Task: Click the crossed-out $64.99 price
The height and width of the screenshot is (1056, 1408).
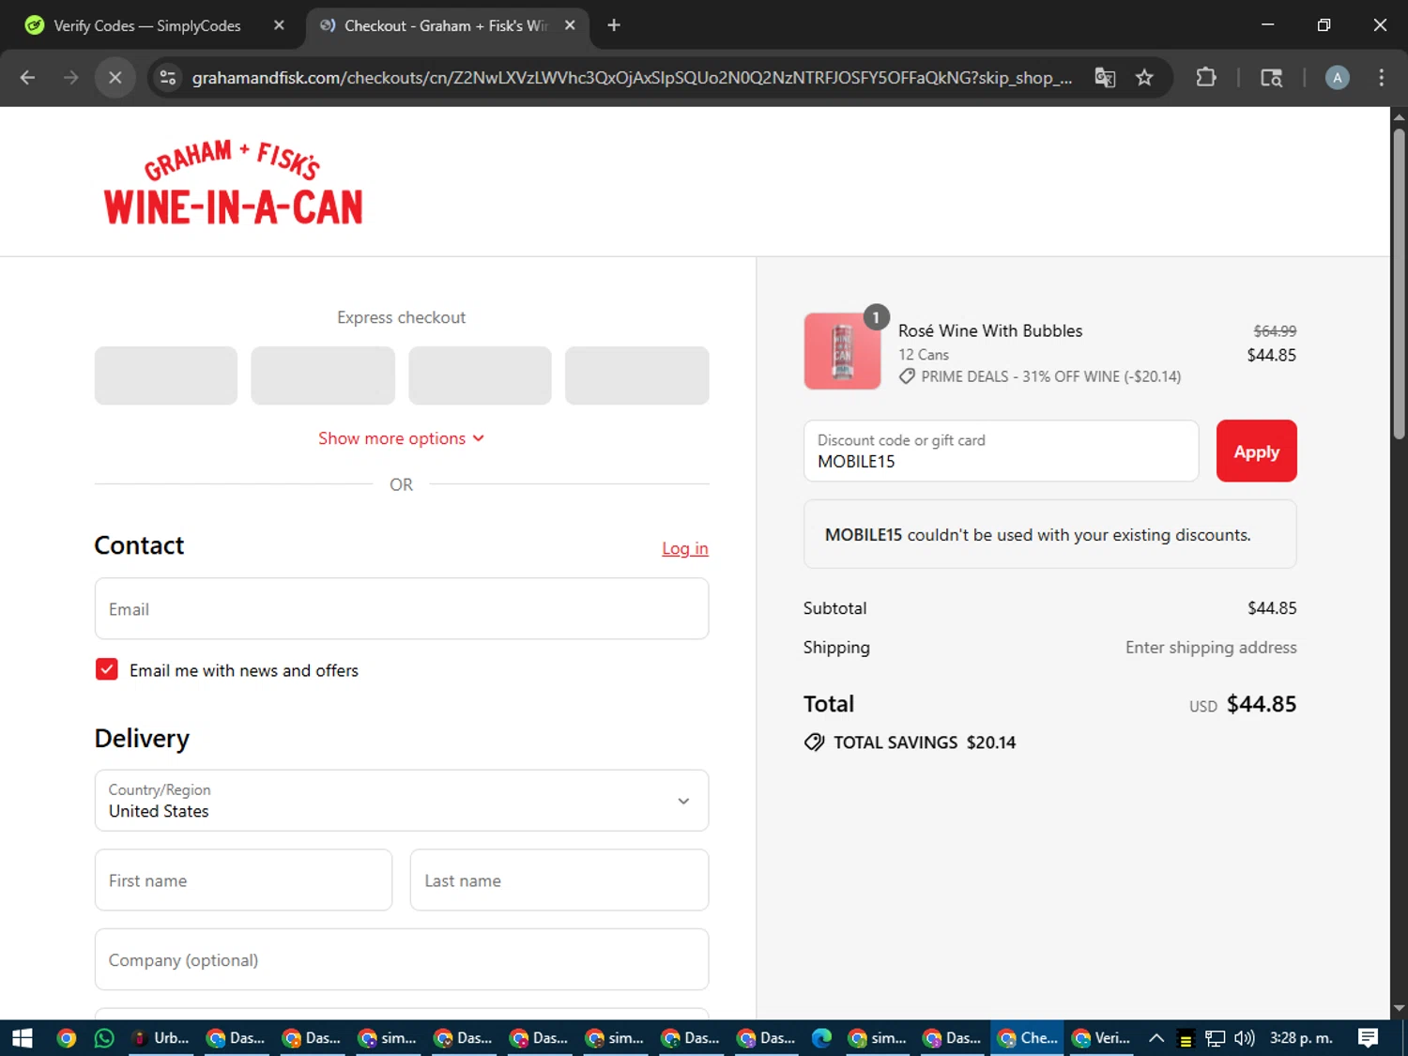Action: [x=1275, y=331]
